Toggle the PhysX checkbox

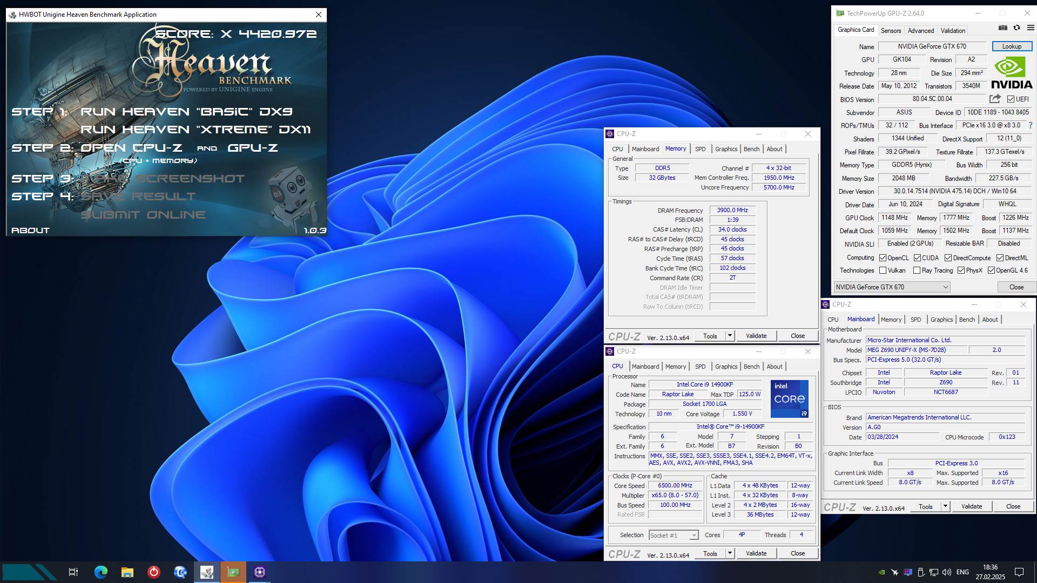point(961,270)
